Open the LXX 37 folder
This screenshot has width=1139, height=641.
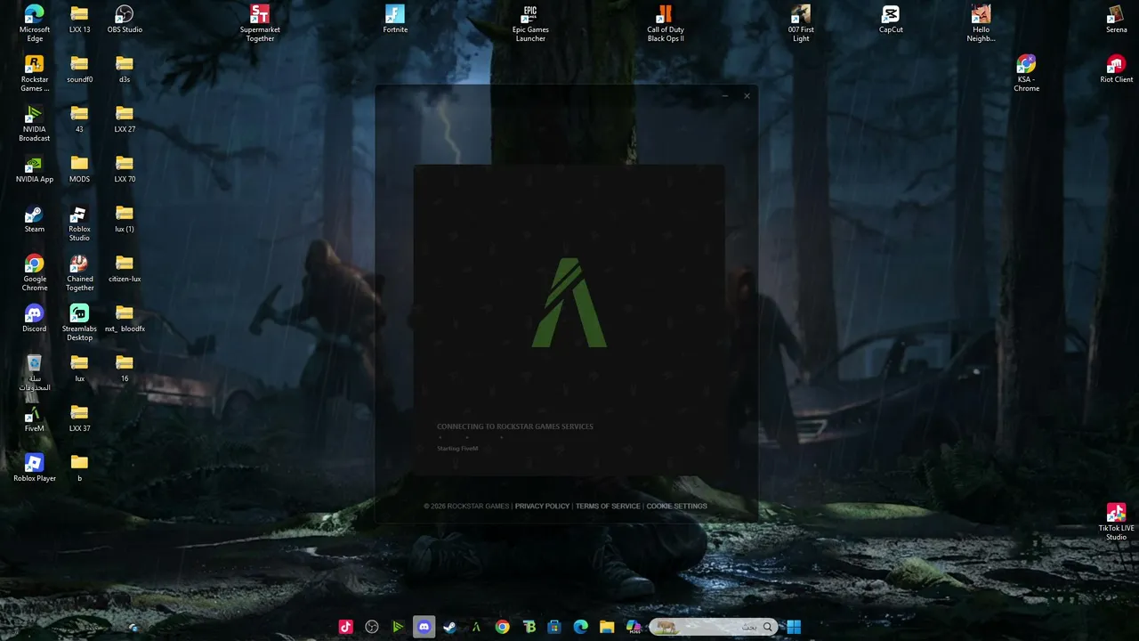point(79,418)
